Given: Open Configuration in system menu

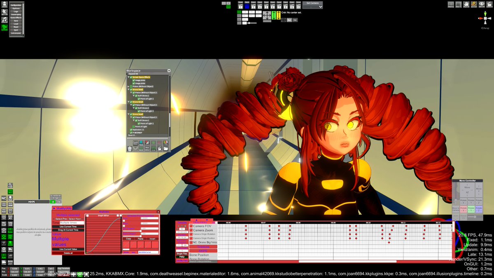Looking at the screenshot, I should [x=16, y=5].
